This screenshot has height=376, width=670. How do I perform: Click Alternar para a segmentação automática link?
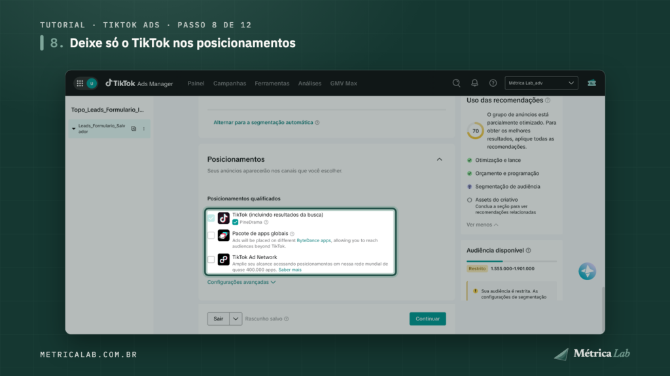(263, 123)
